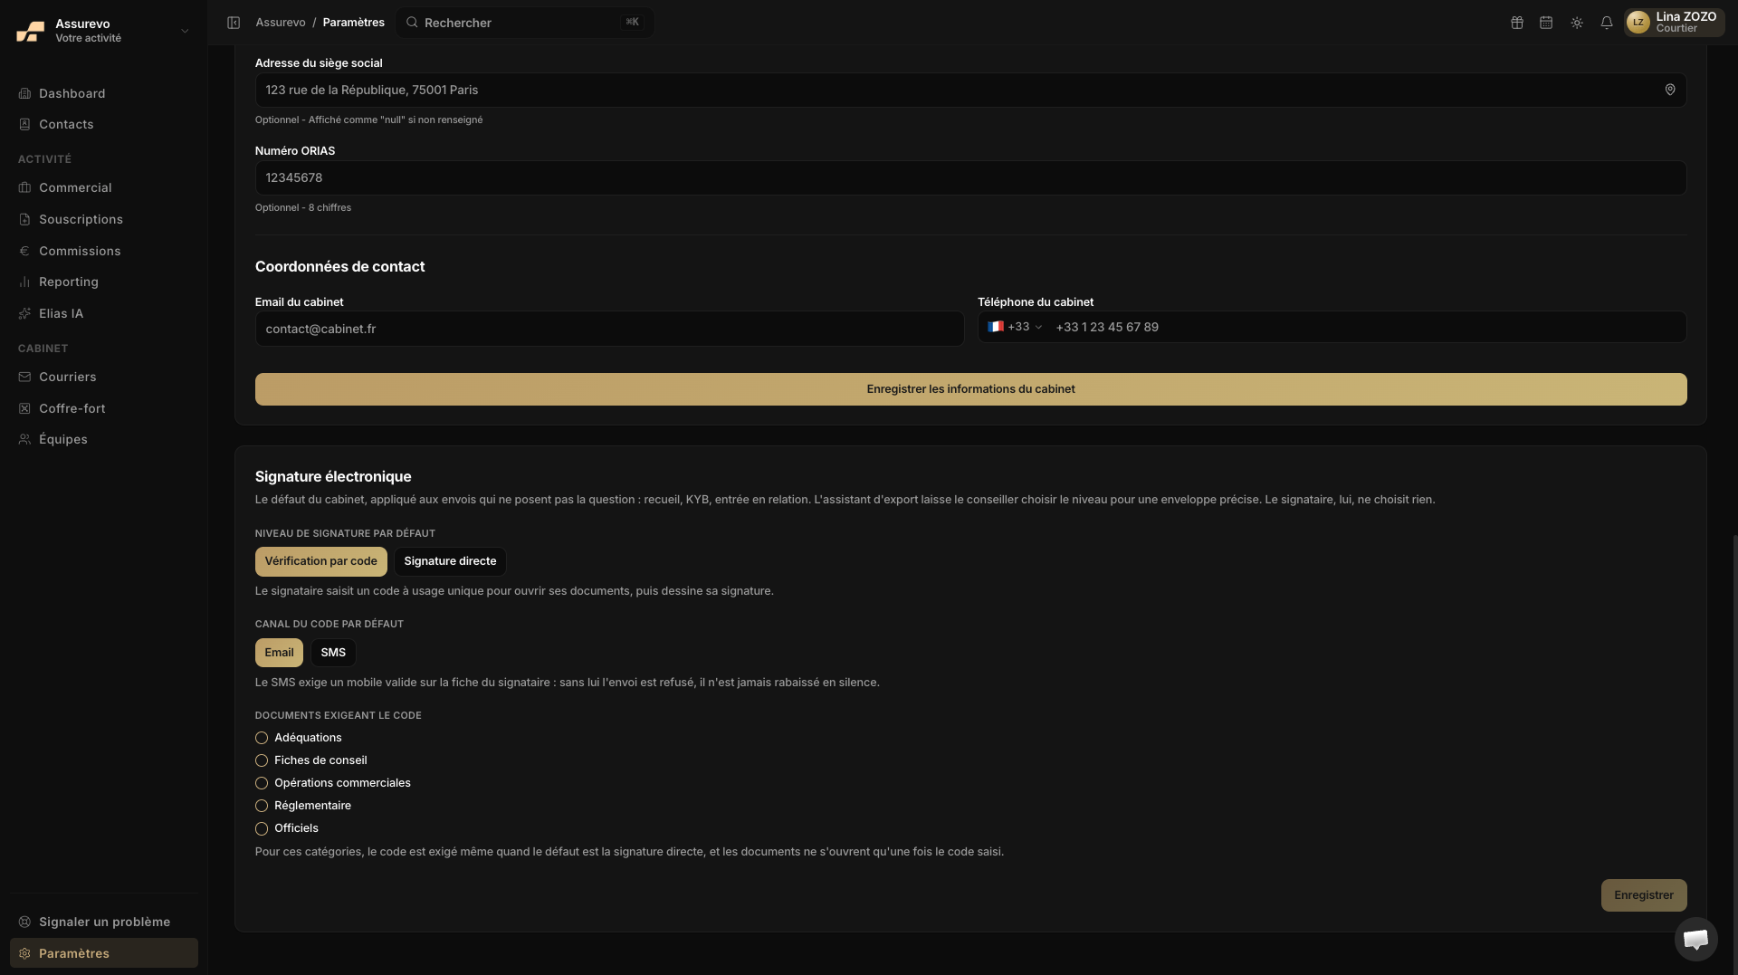Choose SMS as default code channel
Screen dimensions: 1738x975
tap(333, 654)
